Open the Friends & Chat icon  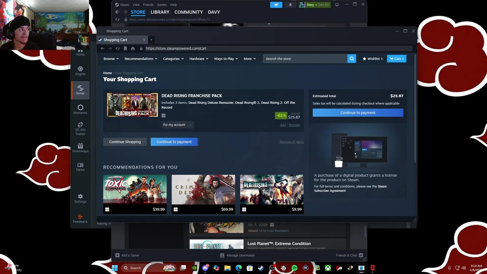tap(361, 255)
